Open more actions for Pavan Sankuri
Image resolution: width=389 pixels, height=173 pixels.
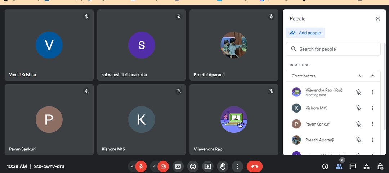[372, 124]
